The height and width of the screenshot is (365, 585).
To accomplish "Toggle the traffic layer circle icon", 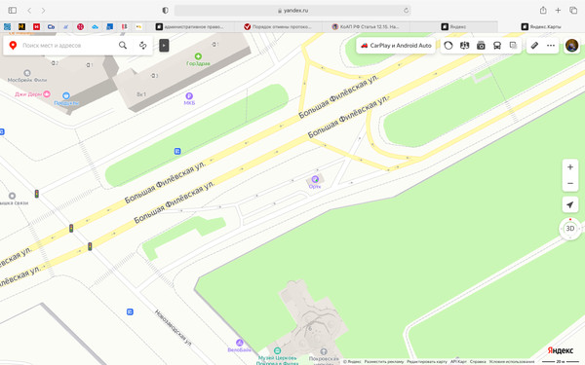I will (x=448, y=46).
